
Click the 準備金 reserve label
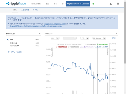(12, 43)
